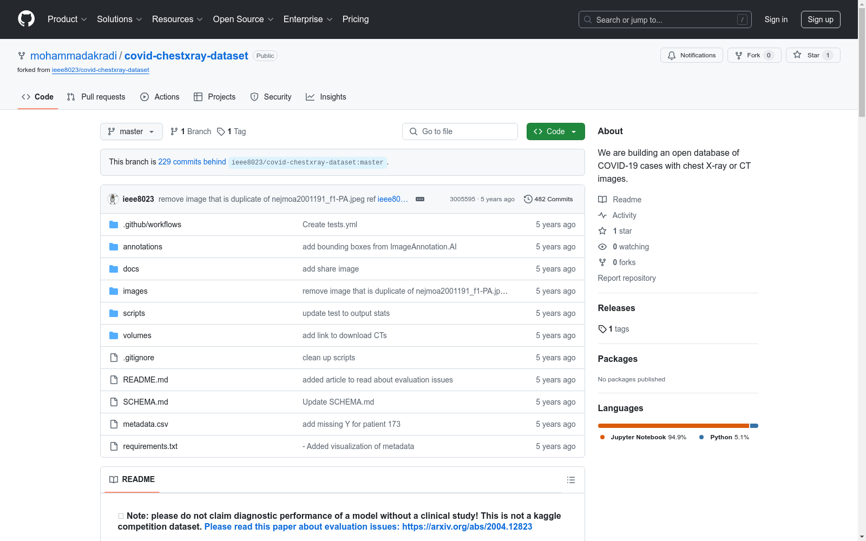Focus the Go to file field
The width and height of the screenshot is (866, 541).
click(460, 131)
